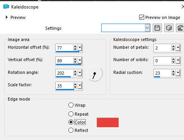
Task: Increase Radial suction using up spinner arrow
Action: [x=174, y=72]
